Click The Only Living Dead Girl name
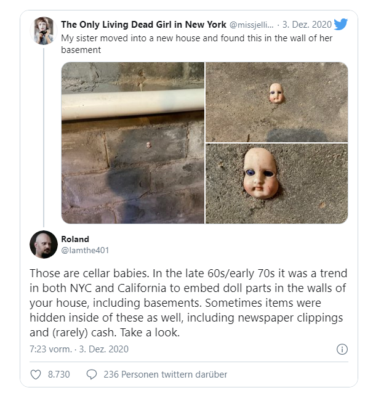This screenshot has height=393, width=381. tap(143, 25)
